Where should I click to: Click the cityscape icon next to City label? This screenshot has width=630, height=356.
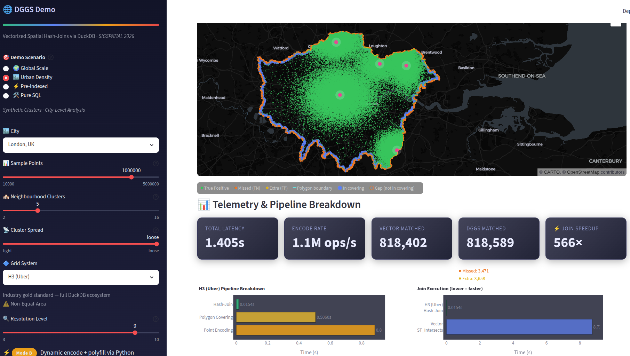coord(6,131)
